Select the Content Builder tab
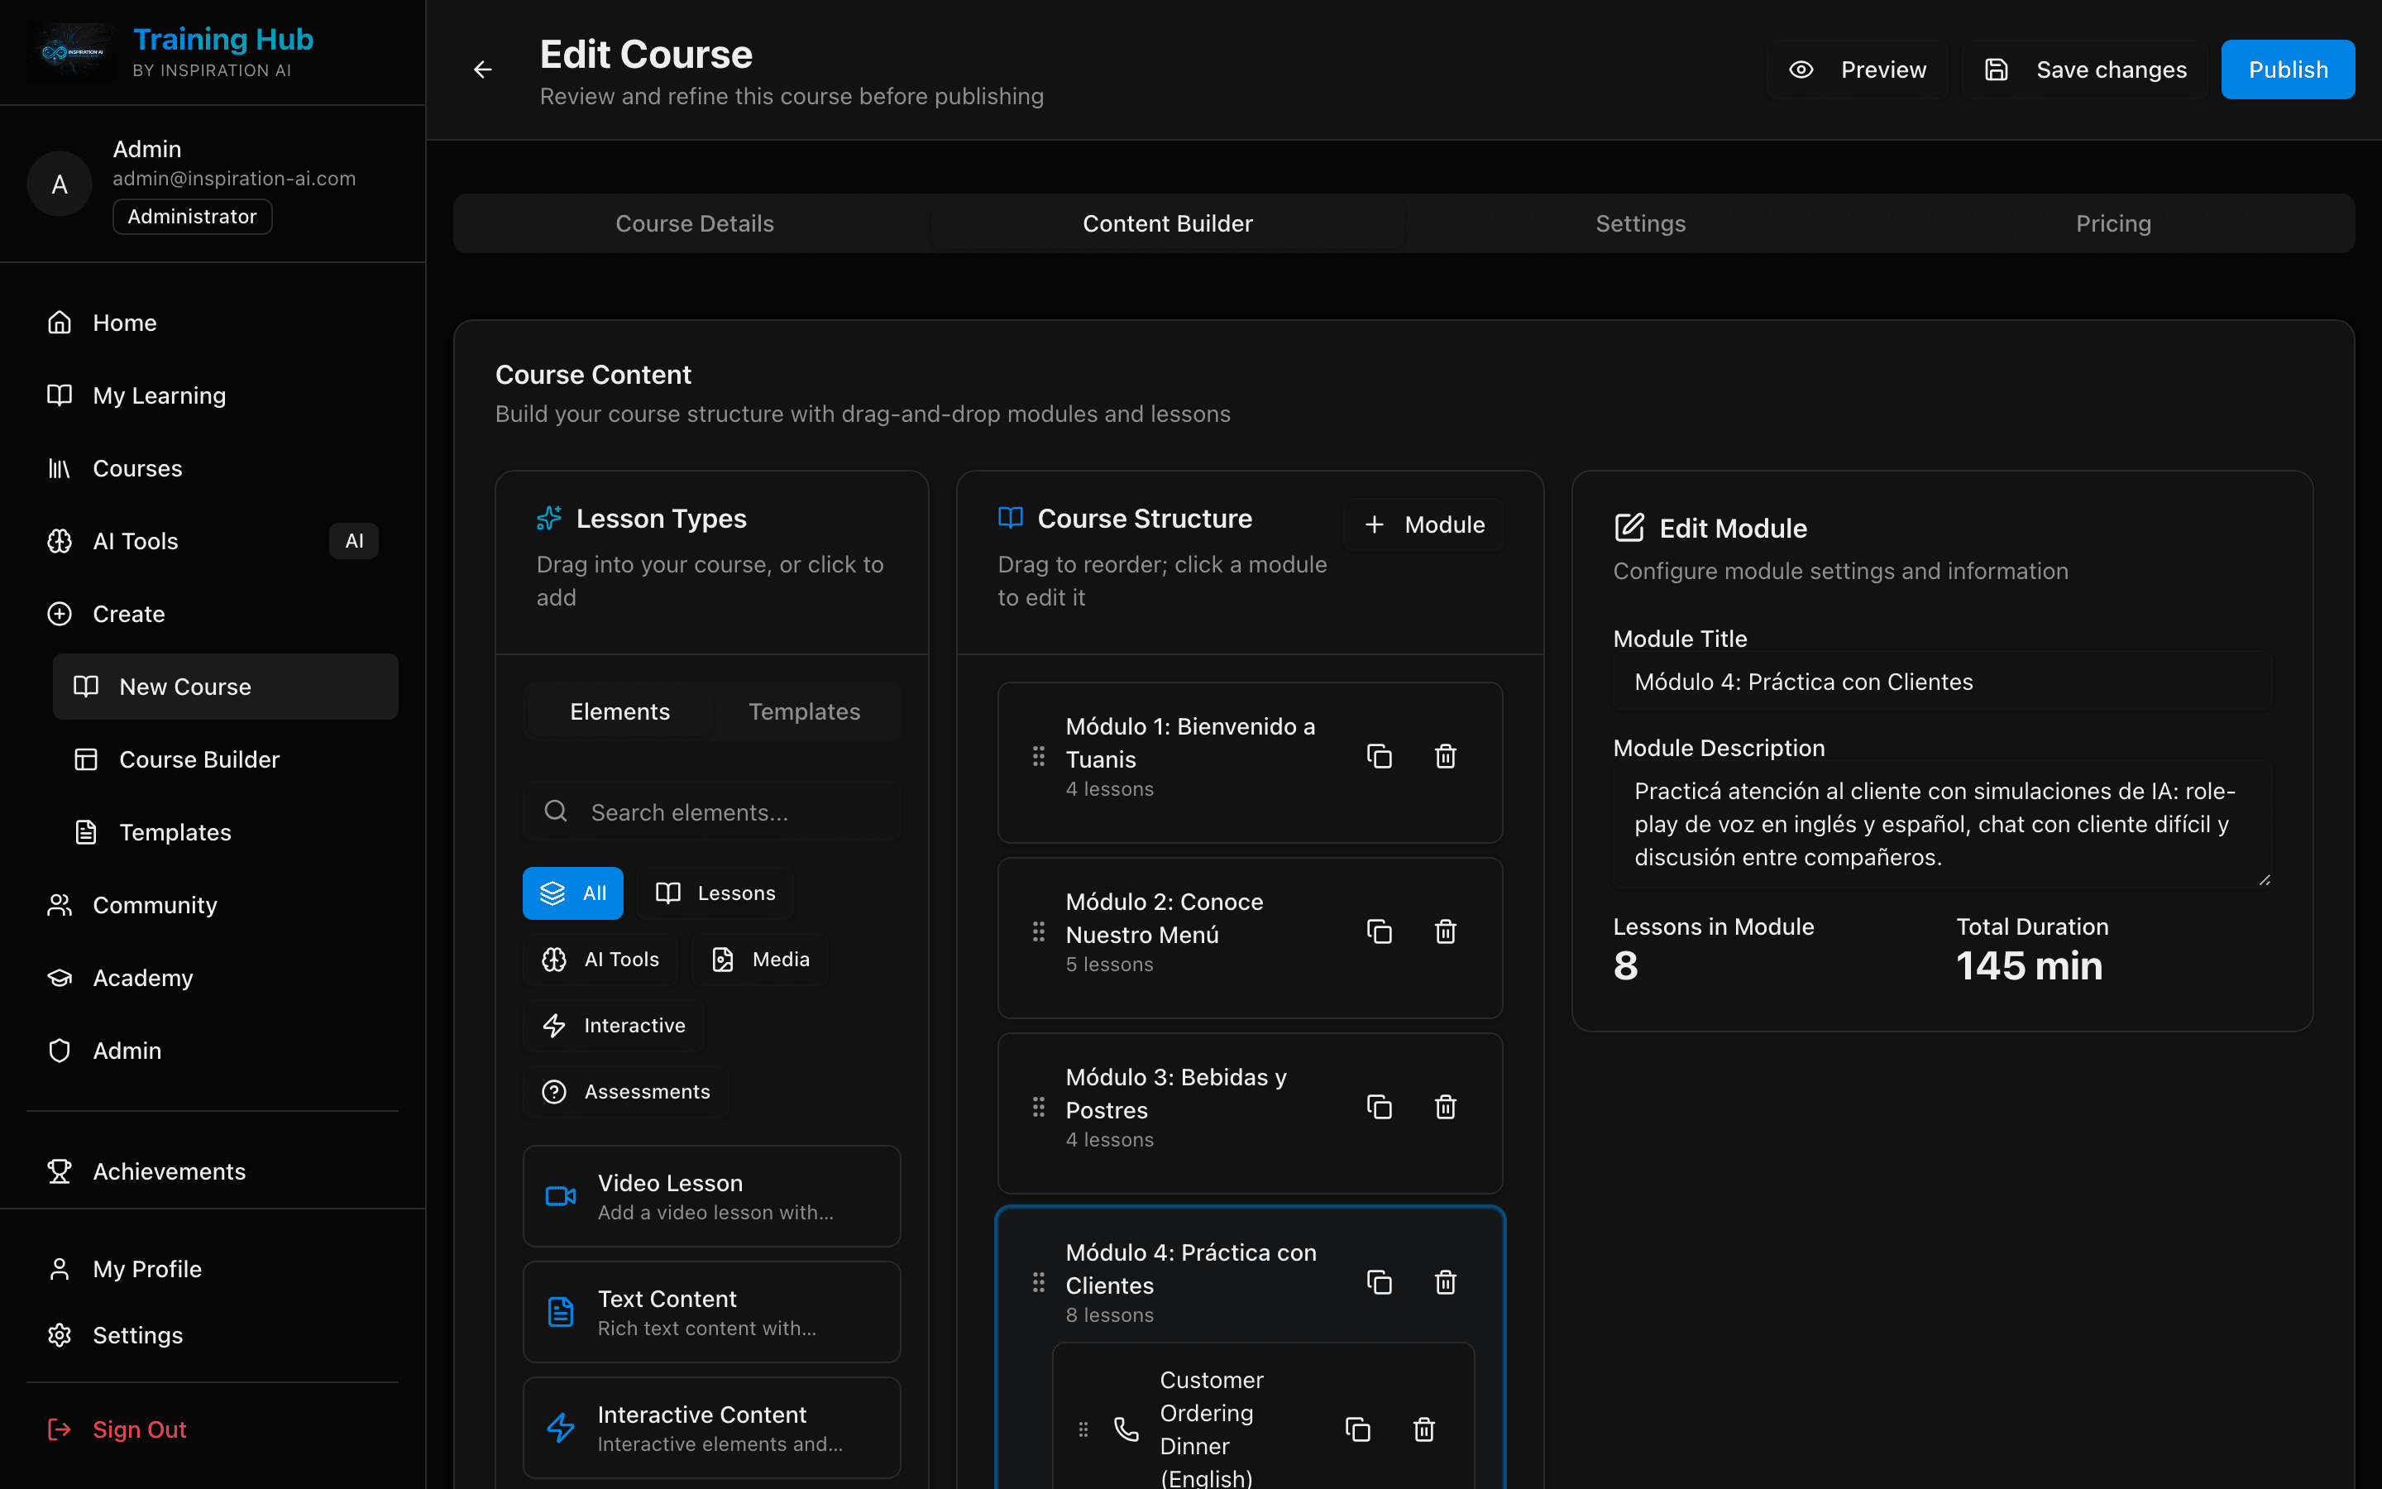The height and width of the screenshot is (1489, 2382). pos(1167,223)
